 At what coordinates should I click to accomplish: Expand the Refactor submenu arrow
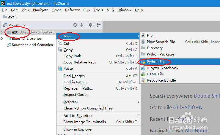coord(138,102)
